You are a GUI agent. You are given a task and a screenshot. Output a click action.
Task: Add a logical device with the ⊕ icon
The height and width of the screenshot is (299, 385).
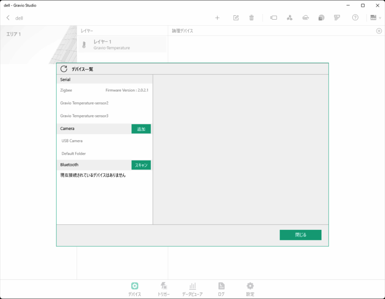point(378,31)
